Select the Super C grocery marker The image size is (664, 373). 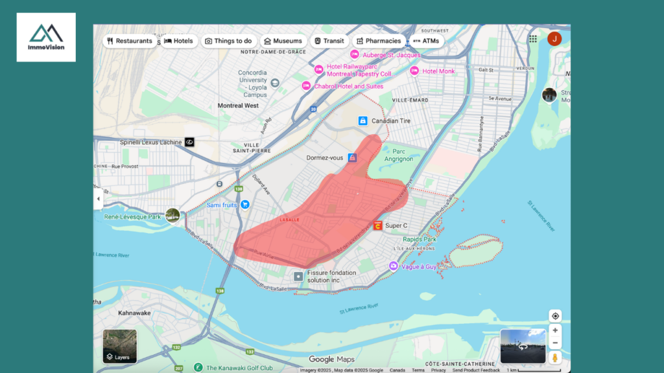click(x=377, y=225)
